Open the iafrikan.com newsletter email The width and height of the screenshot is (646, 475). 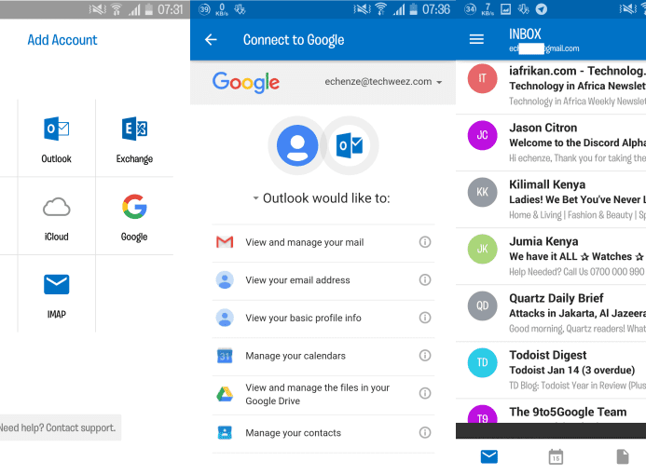(551, 86)
